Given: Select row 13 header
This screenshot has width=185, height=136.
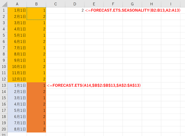Looking at the screenshot, I should point(4,85).
